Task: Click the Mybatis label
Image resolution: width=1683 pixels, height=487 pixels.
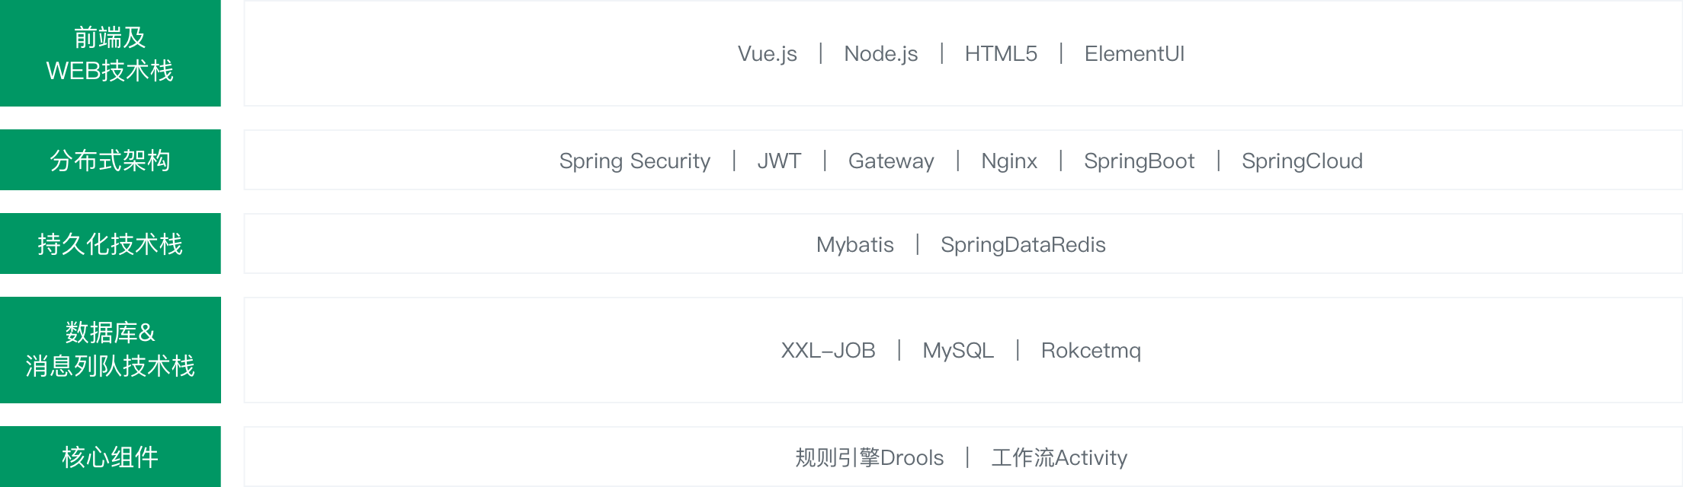Action: tap(854, 245)
